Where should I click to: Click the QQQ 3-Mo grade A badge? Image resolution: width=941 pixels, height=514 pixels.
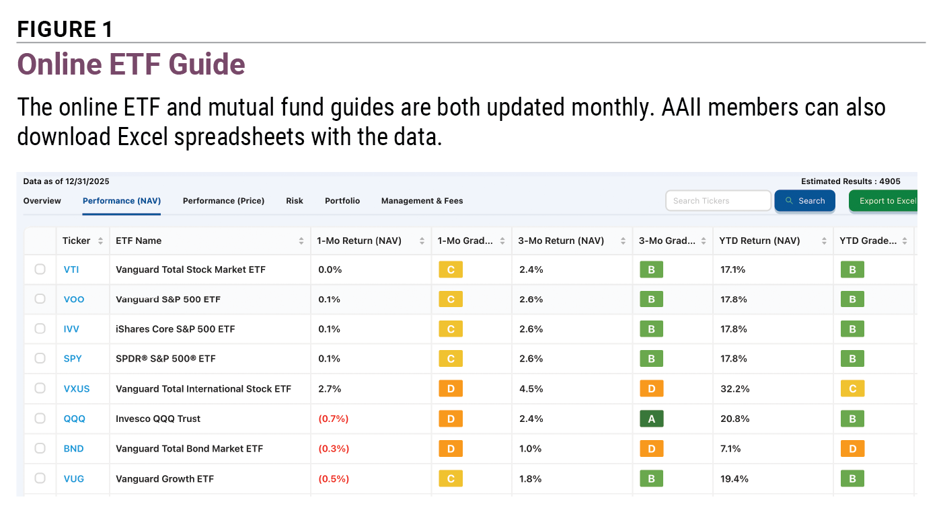coord(651,419)
